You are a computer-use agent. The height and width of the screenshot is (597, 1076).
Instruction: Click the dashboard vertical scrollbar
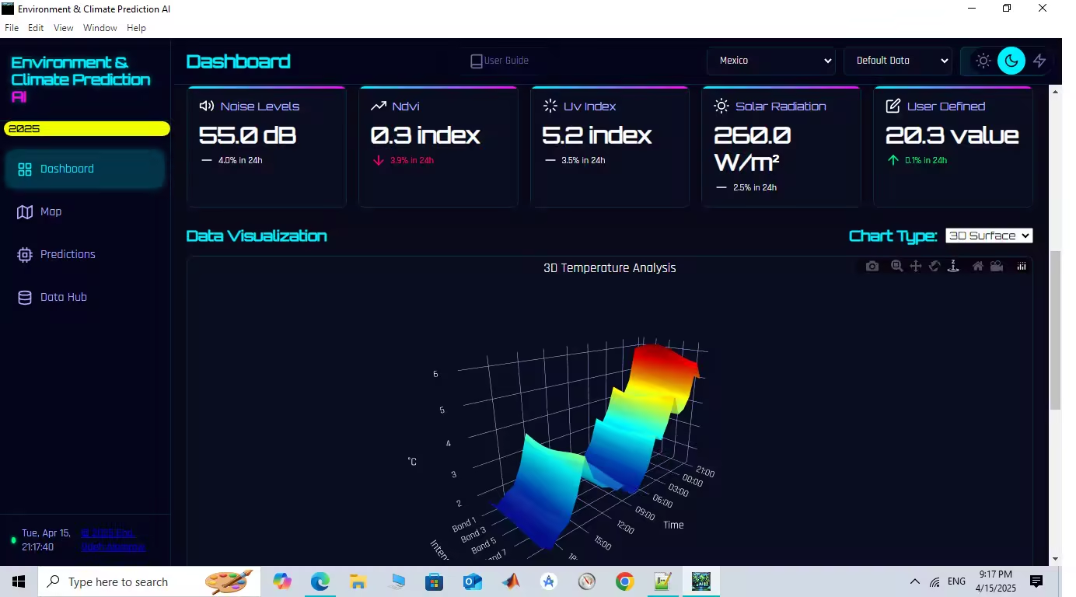pyautogui.click(x=1055, y=330)
